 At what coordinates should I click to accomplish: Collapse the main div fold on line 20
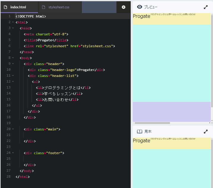[13, 129]
